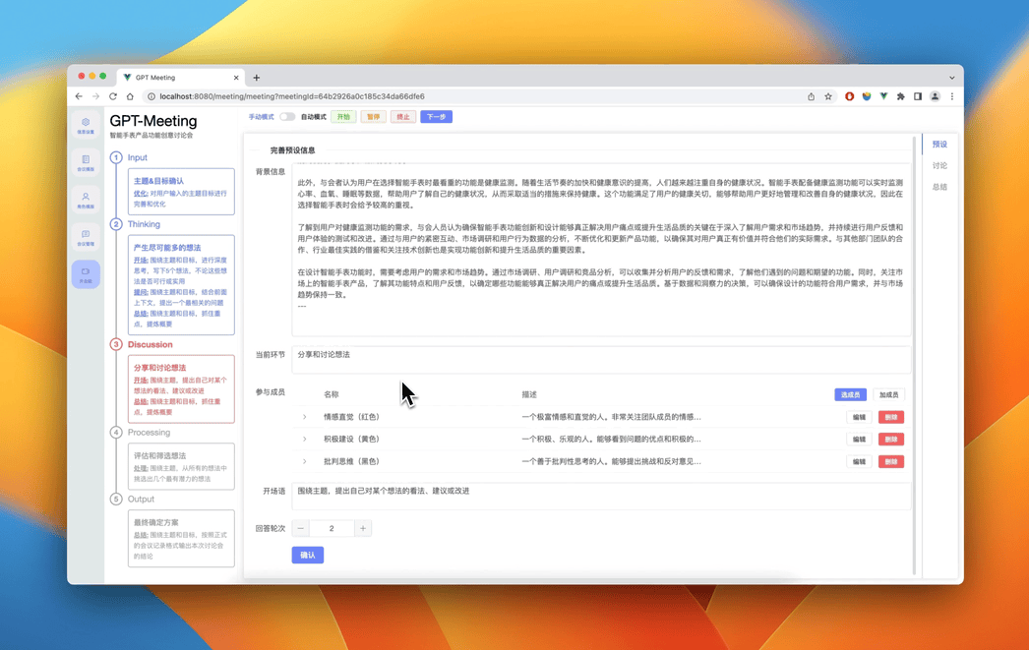This screenshot has height=650, width=1029.
Task: Click the share page icon in address bar
Action: tap(812, 96)
